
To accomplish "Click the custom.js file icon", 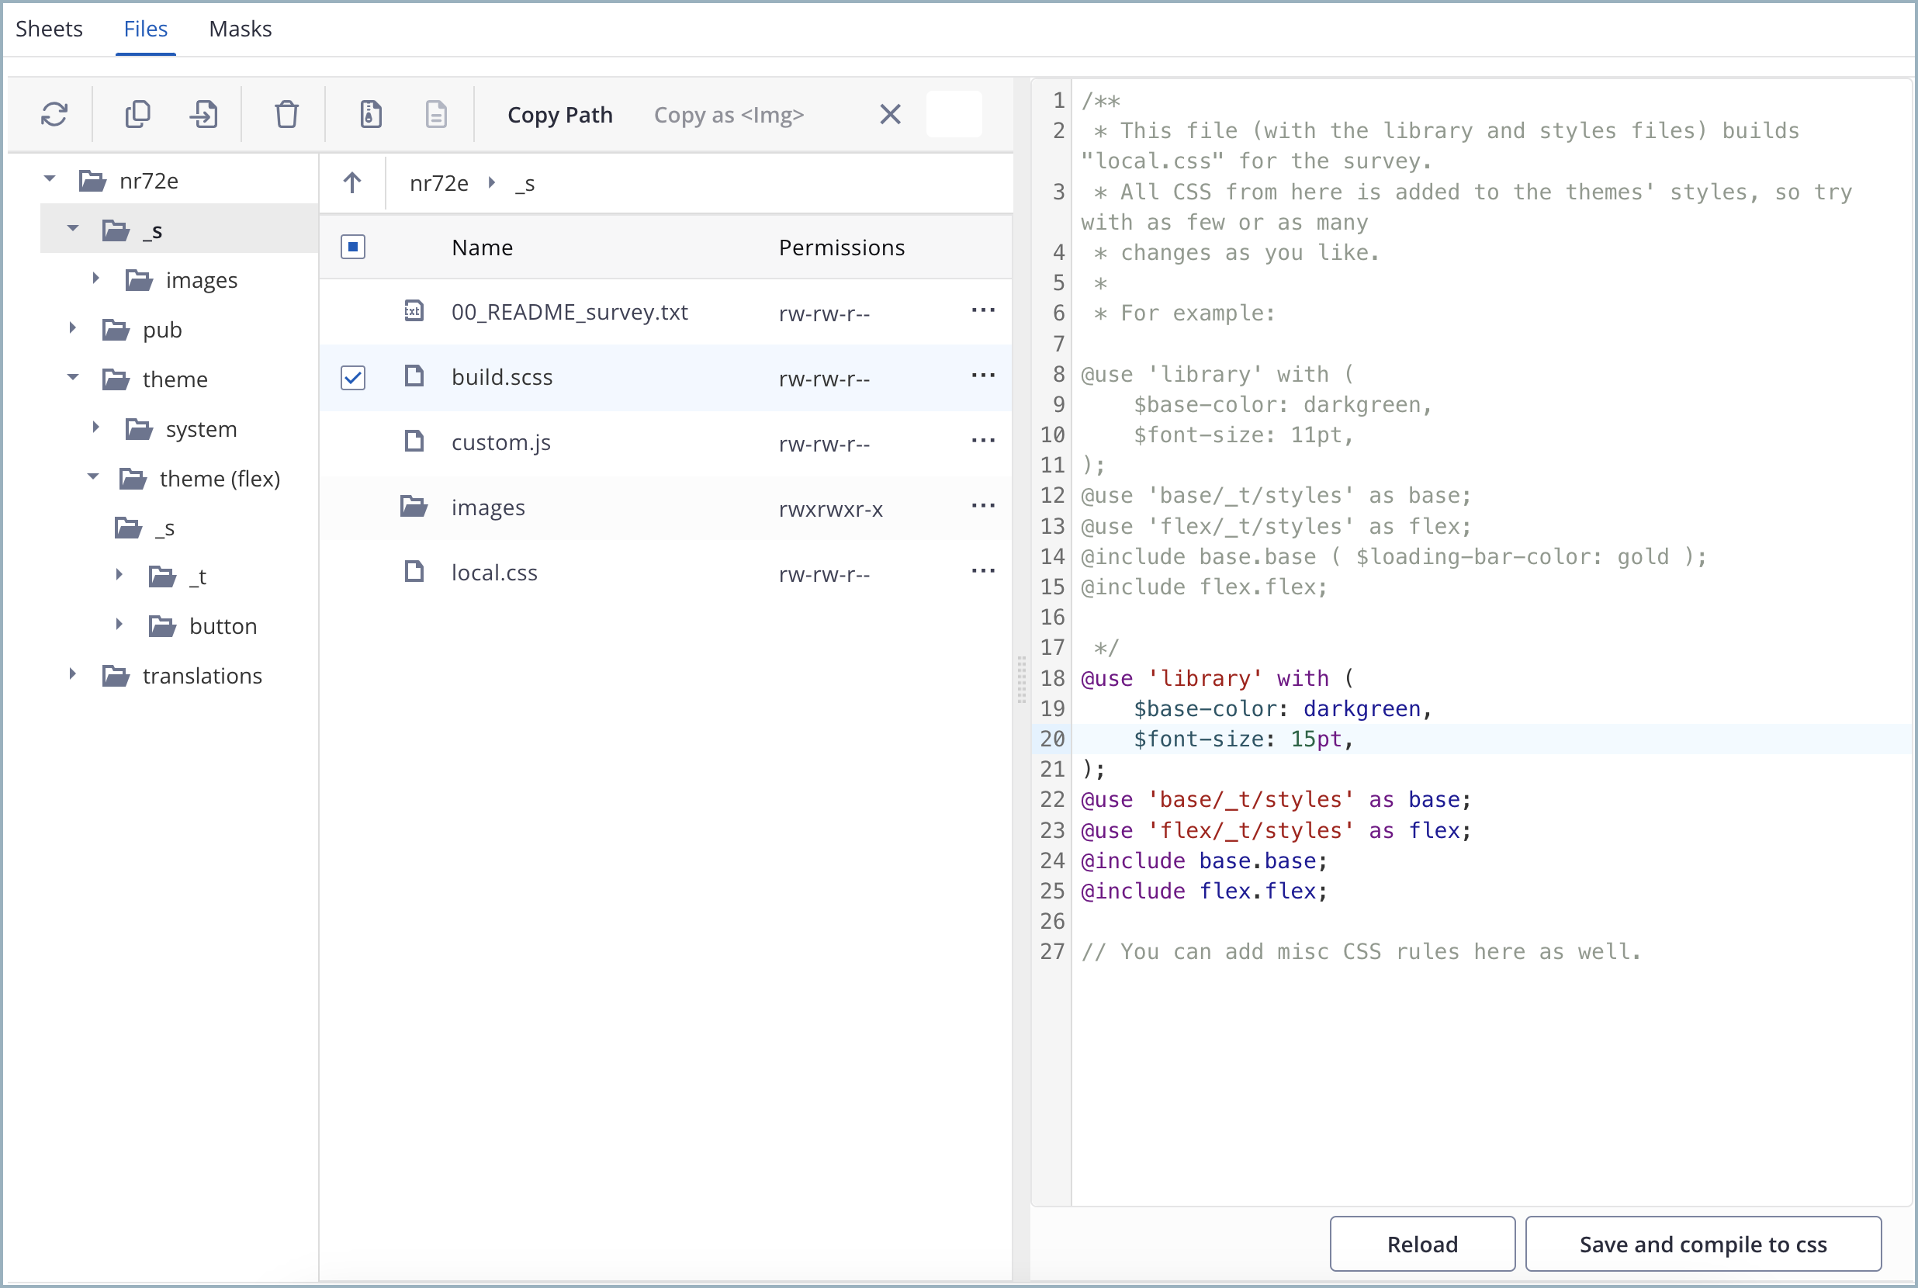I will point(414,441).
